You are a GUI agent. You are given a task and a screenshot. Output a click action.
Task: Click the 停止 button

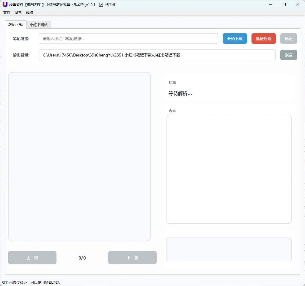pyautogui.click(x=289, y=39)
